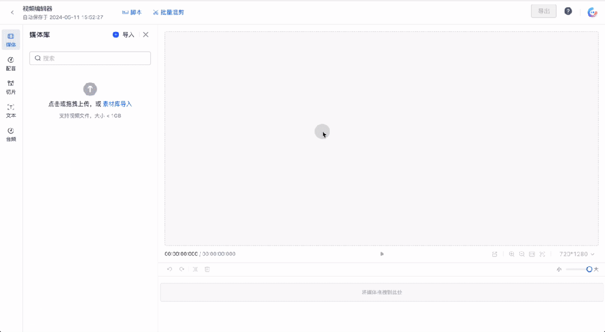Click the grey upload arrow icon
Viewport: 605px width, 332px height.
point(90,89)
